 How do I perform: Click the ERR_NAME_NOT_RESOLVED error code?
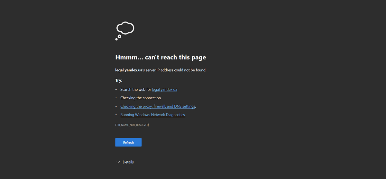(132, 125)
